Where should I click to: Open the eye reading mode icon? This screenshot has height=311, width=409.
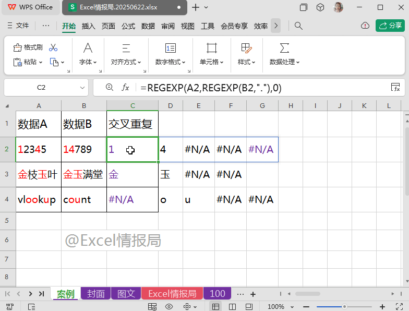[x=169, y=306]
